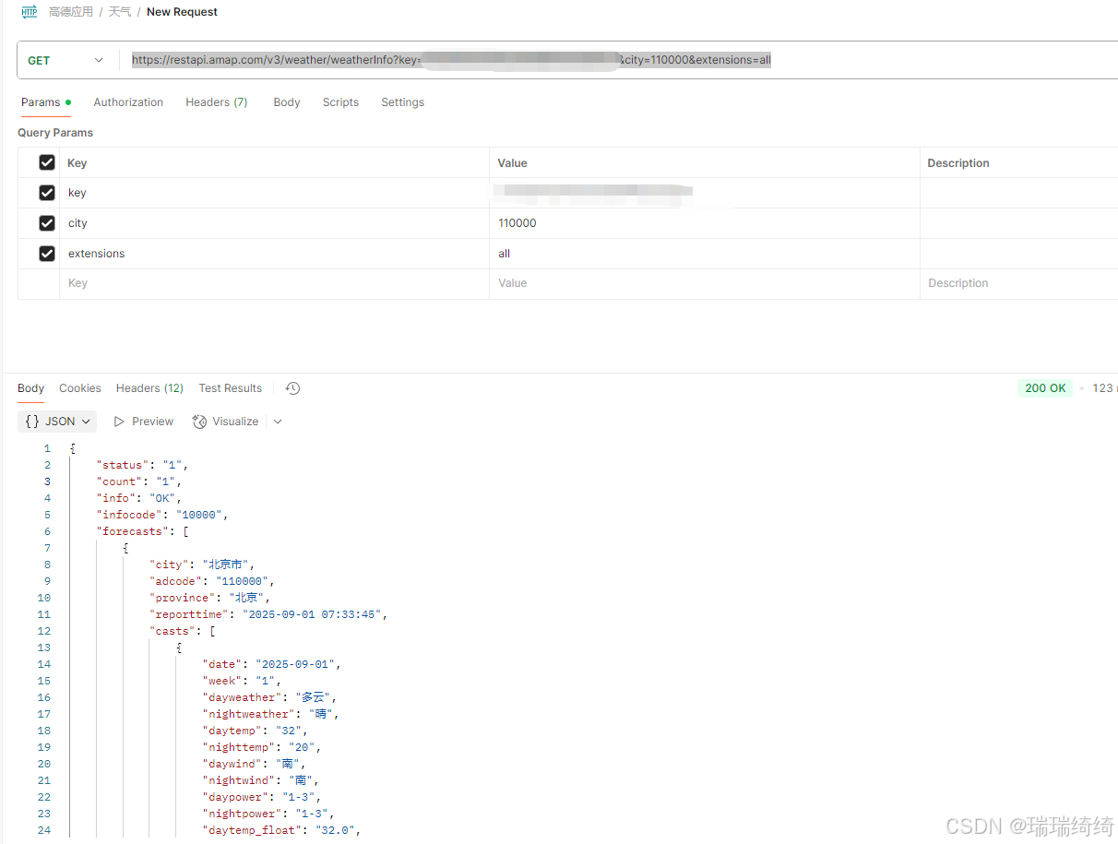Screen dimensions: 1118x844
Task: Uncheck the extensions parameter checkbox
Action: click(47, 254)
